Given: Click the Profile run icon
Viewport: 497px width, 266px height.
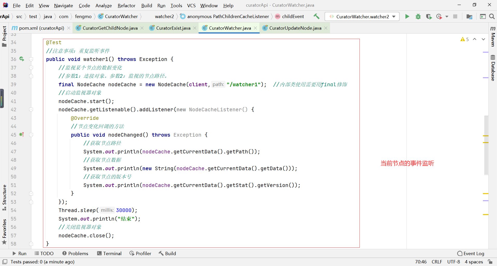Looking at the screenshot, I should (439, 17).
